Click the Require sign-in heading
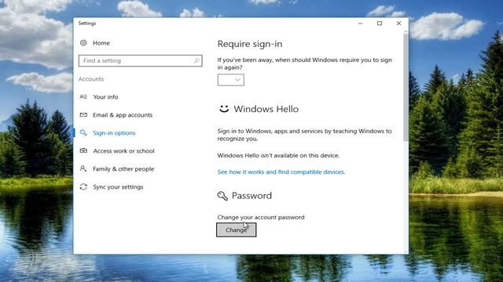This screenshot has height=282, width=503. click(250, 44)
